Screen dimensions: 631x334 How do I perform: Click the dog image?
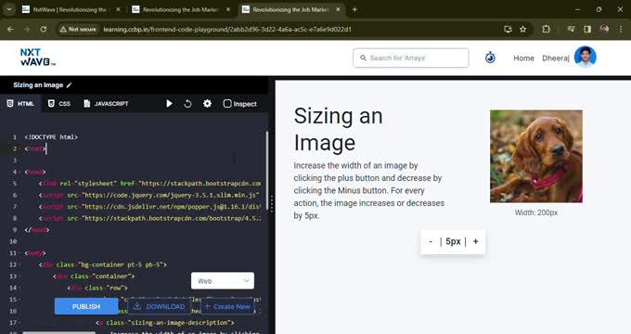(x=536, y=156)
